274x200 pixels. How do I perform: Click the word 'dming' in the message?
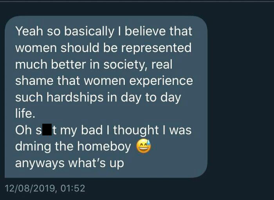(33, 146)
